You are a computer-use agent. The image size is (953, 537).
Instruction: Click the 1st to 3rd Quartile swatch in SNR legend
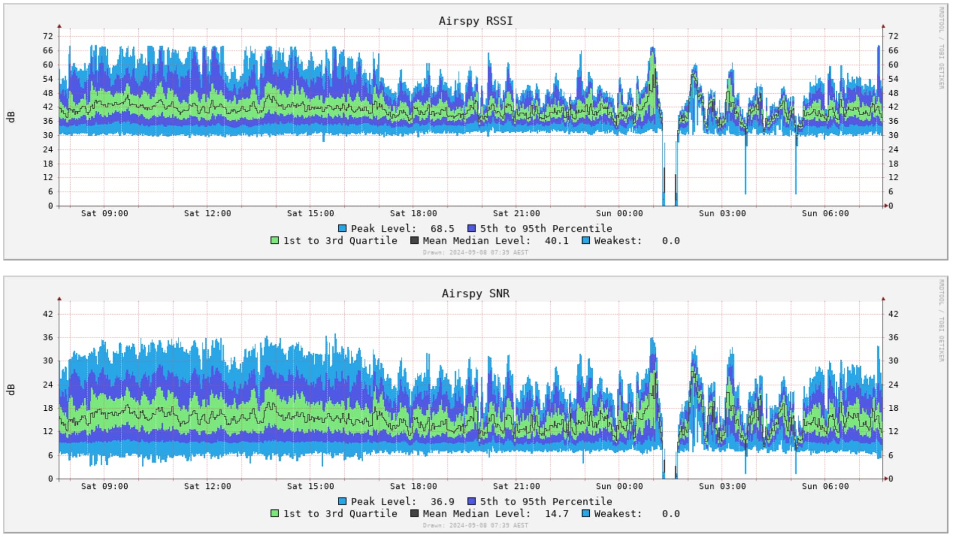pyautogui.click(x=275, y=513)
